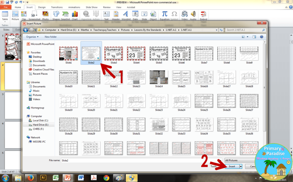Open Firefox from the taskbar
Viewport: 293px width, 182px height.
click(x=30, y=178)
